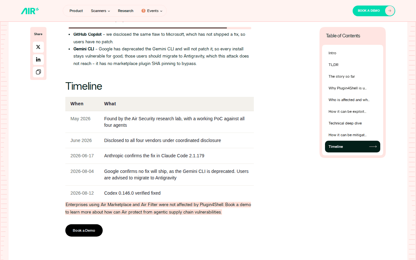
Task: Click the Events notification badge
Action: (x=143, y=11)
